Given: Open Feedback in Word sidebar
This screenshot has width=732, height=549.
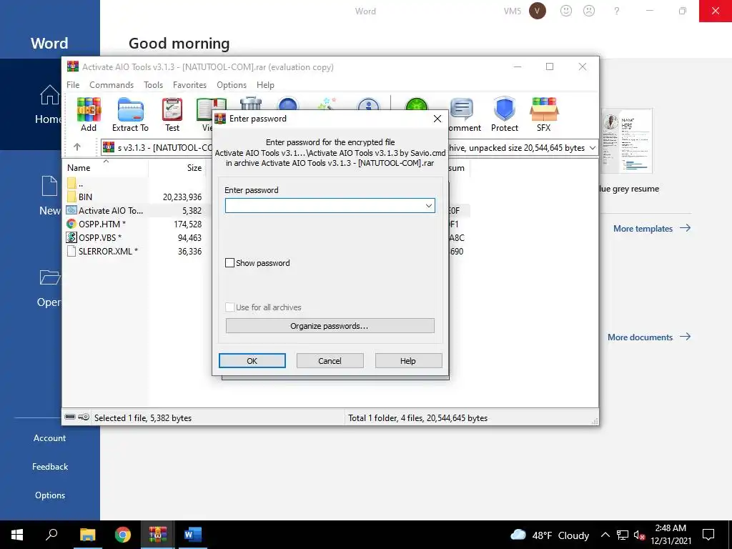Looking at the screenshot, I should [49, 466].
